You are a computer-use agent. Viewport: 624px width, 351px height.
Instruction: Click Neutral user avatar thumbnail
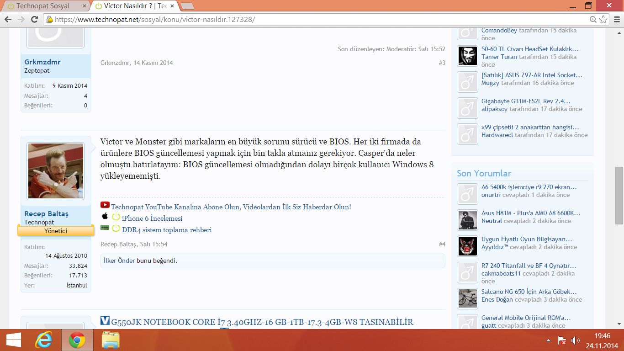(x=467, y=220)
